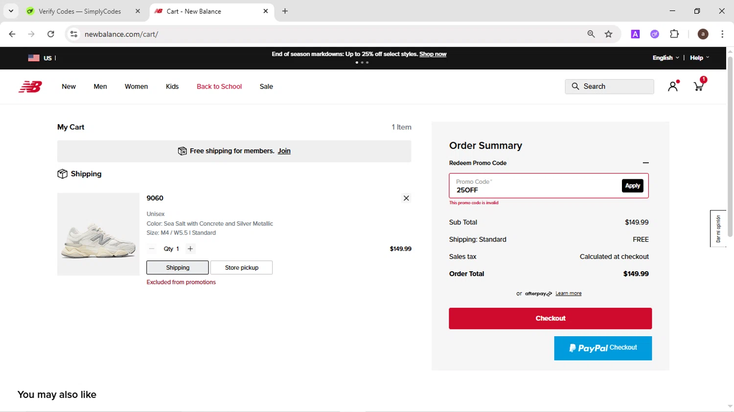Screen dimensions: 734x412
Task: Click Shop now in promo banner
Action: tap(433, 54)
